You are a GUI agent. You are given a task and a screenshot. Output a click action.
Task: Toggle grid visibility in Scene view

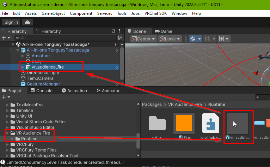point(193,39)
